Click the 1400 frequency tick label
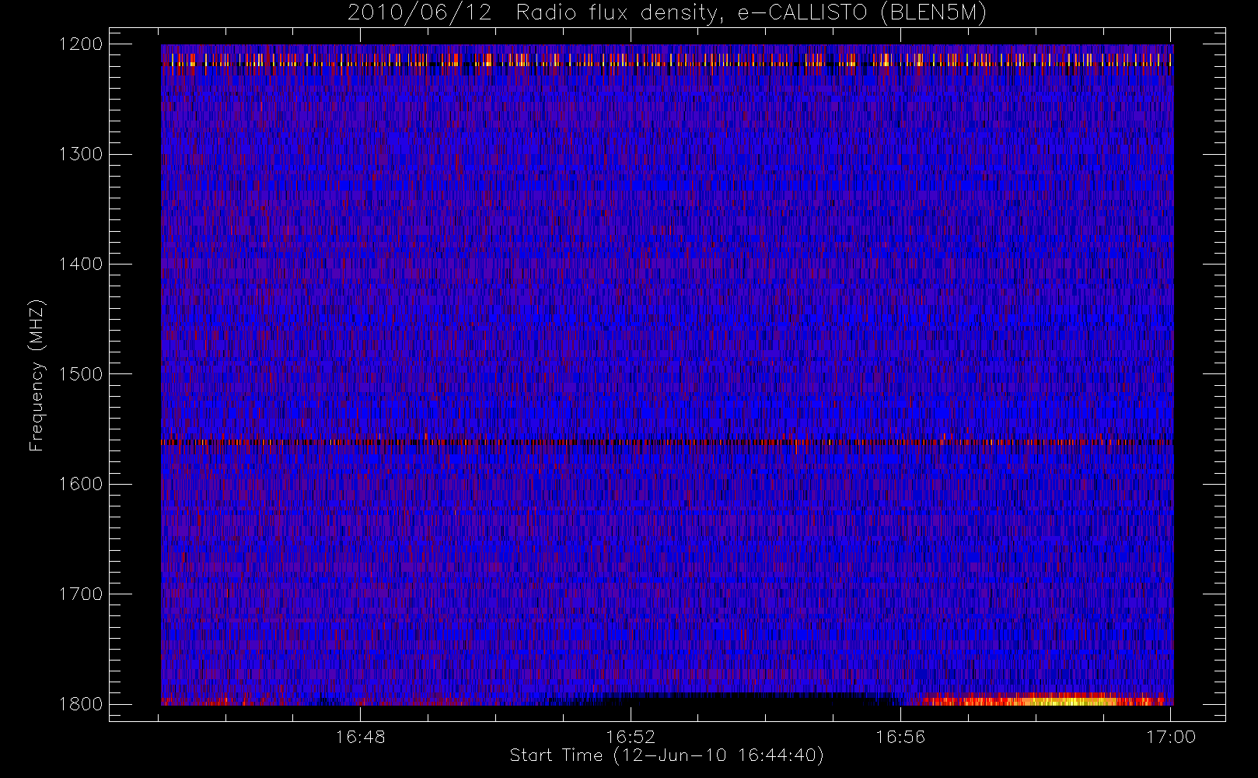Viewport: 1258px width, 778px height. click(81, 264)
